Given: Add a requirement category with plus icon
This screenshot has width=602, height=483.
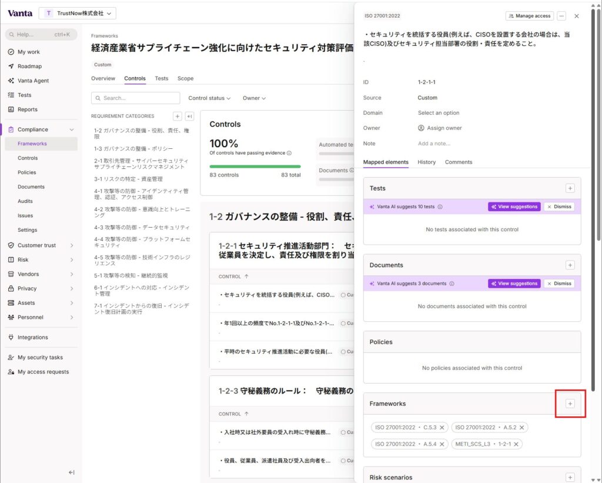Looking at the screenshot, I should tap(178, 116).
